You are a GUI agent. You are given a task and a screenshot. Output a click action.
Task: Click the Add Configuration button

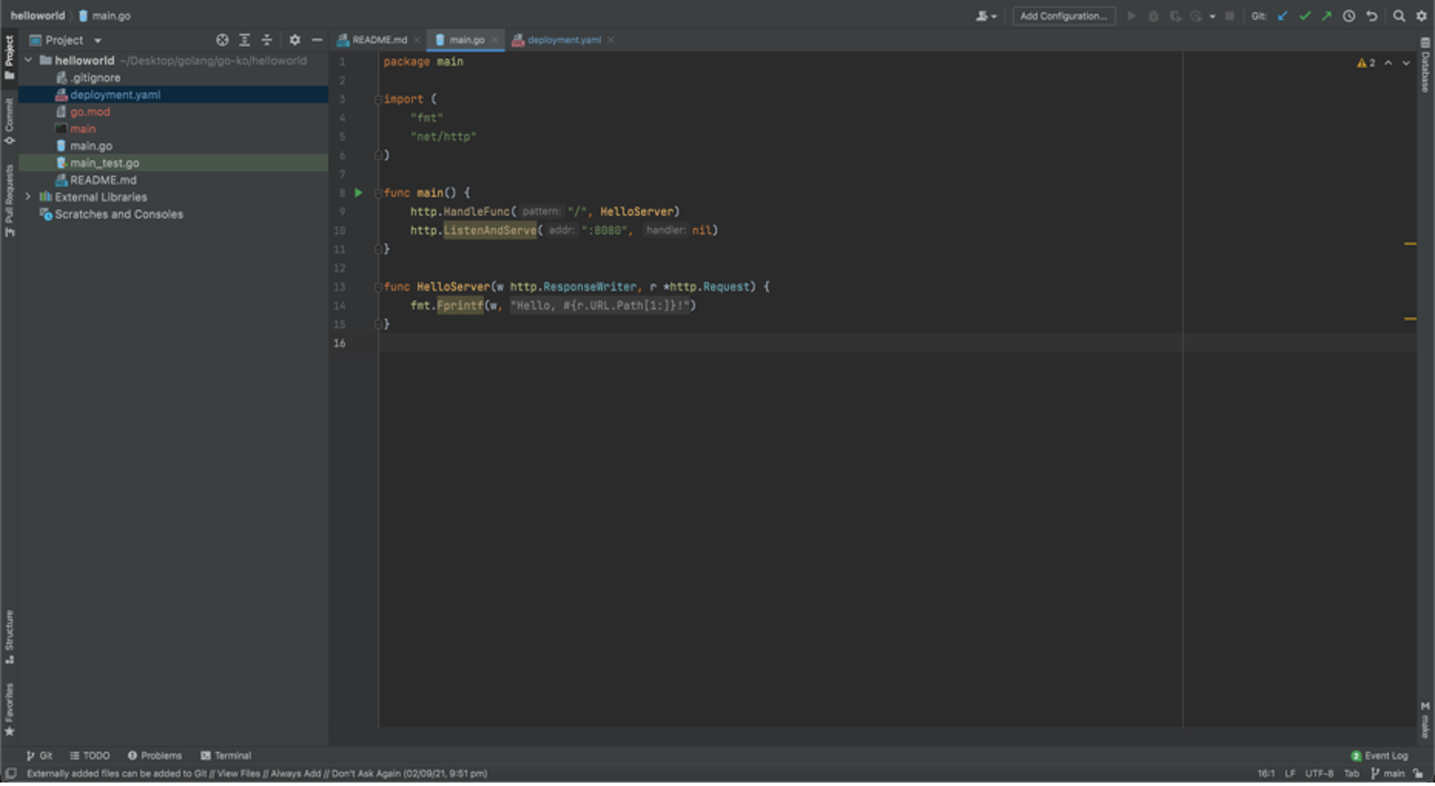[1063, 16]
